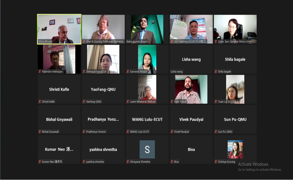This screenshot has height=180, width=293.
Task: Click muted mic icon beside Sun Pu-QMU label
Action: tap(216, 131)
